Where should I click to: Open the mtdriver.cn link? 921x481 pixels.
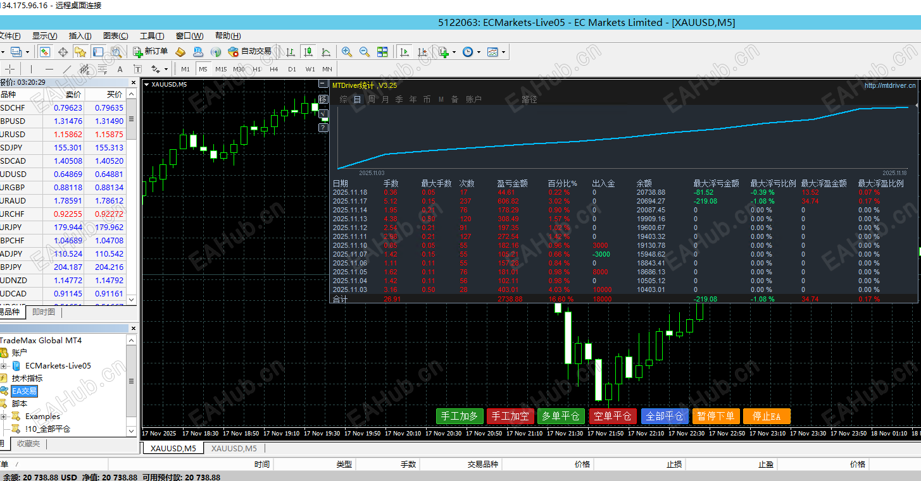890,85
